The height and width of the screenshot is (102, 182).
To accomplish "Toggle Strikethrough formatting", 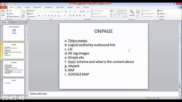I will point(52,16).
